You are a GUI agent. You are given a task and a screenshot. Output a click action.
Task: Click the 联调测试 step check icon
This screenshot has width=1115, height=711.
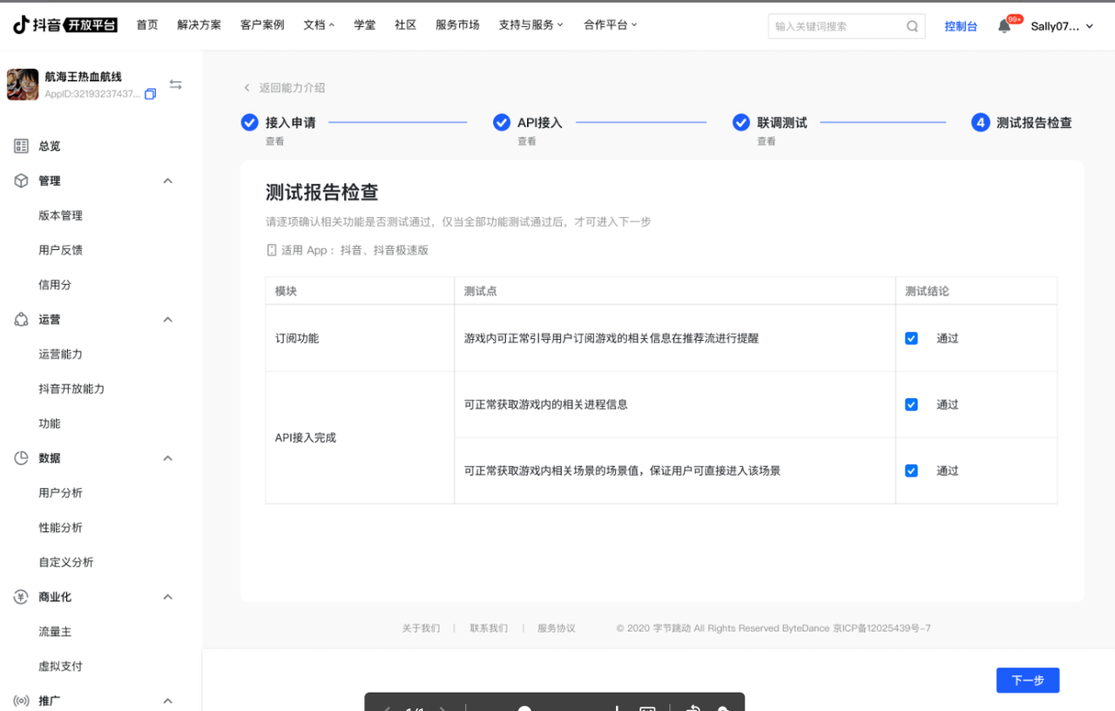740,122
